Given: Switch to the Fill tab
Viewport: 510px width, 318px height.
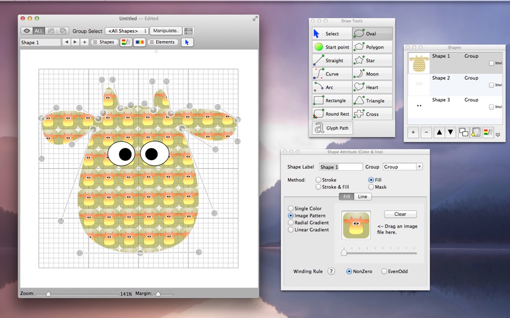Looking at the screenshot, I should click(x=346, y=196).
